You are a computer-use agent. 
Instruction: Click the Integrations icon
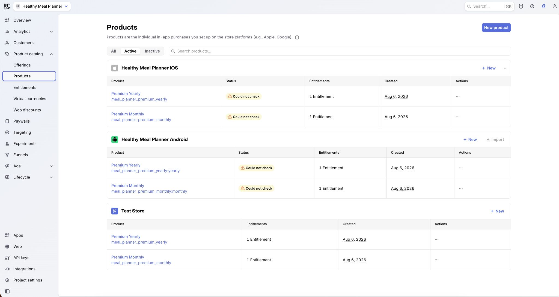(x=7, y=269)
